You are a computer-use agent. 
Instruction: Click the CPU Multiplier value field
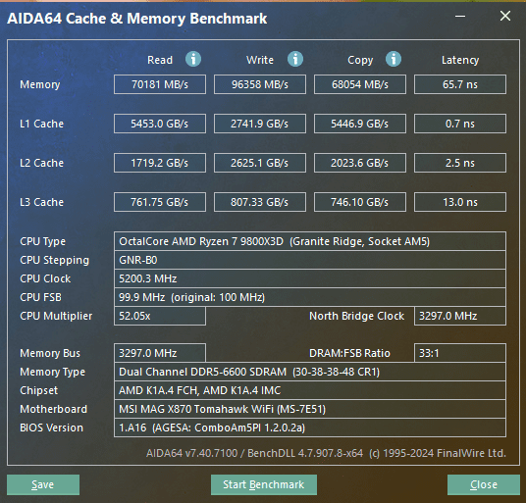coord(160,316)
